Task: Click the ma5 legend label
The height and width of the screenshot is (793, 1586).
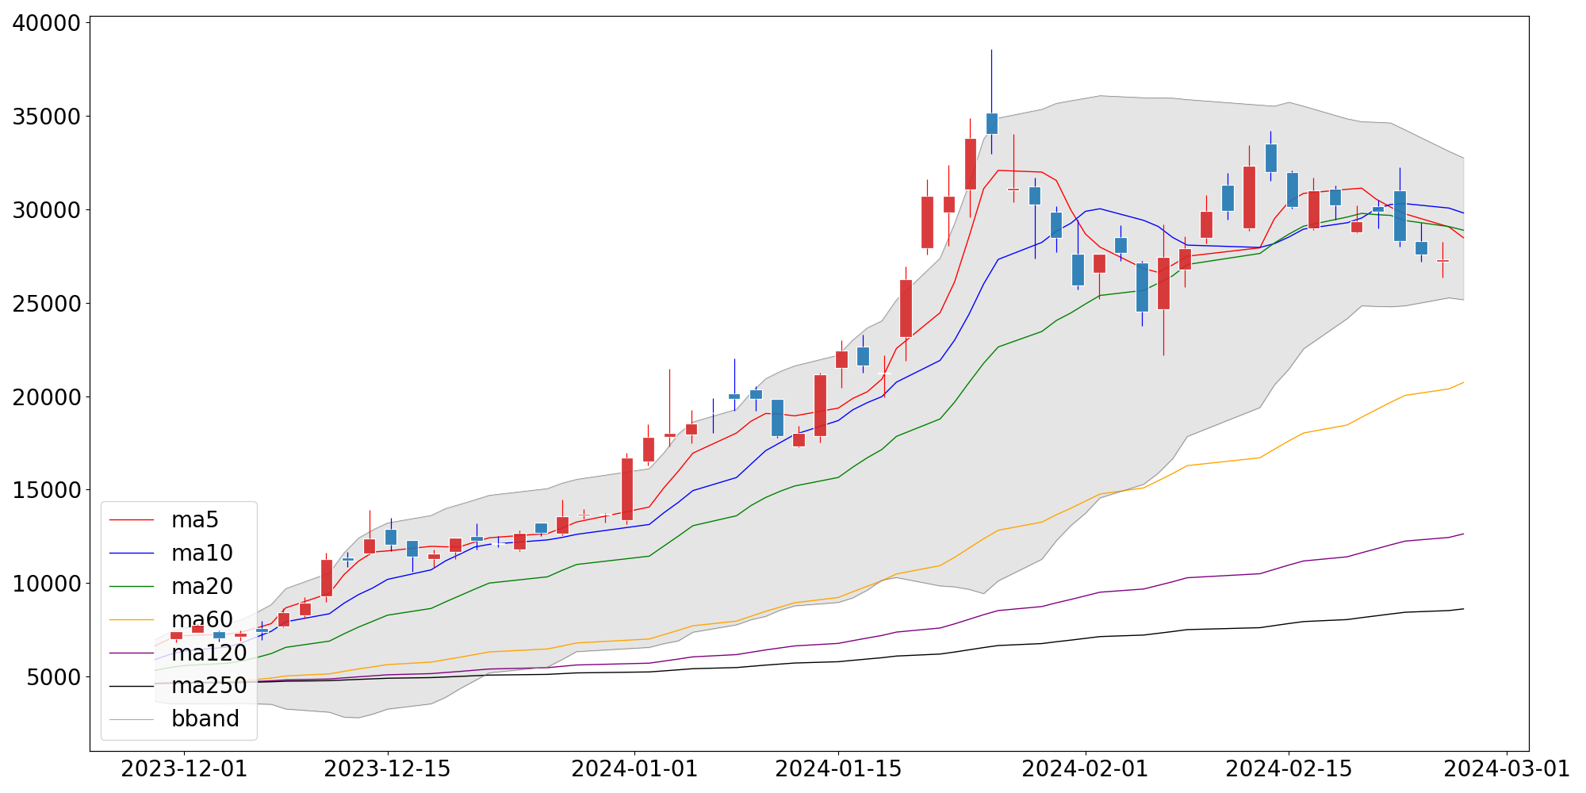Action: [194, 520]
